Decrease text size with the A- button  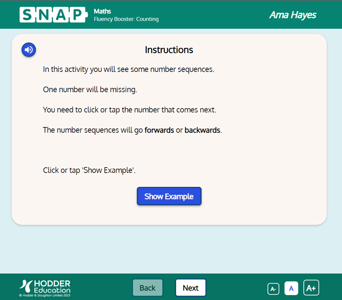(273, 289)
